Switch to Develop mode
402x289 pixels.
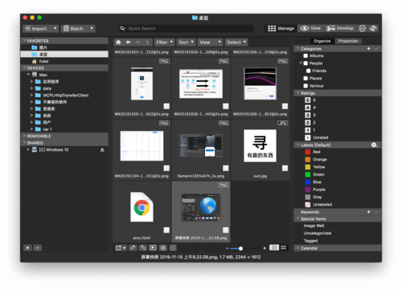point(340,28)
